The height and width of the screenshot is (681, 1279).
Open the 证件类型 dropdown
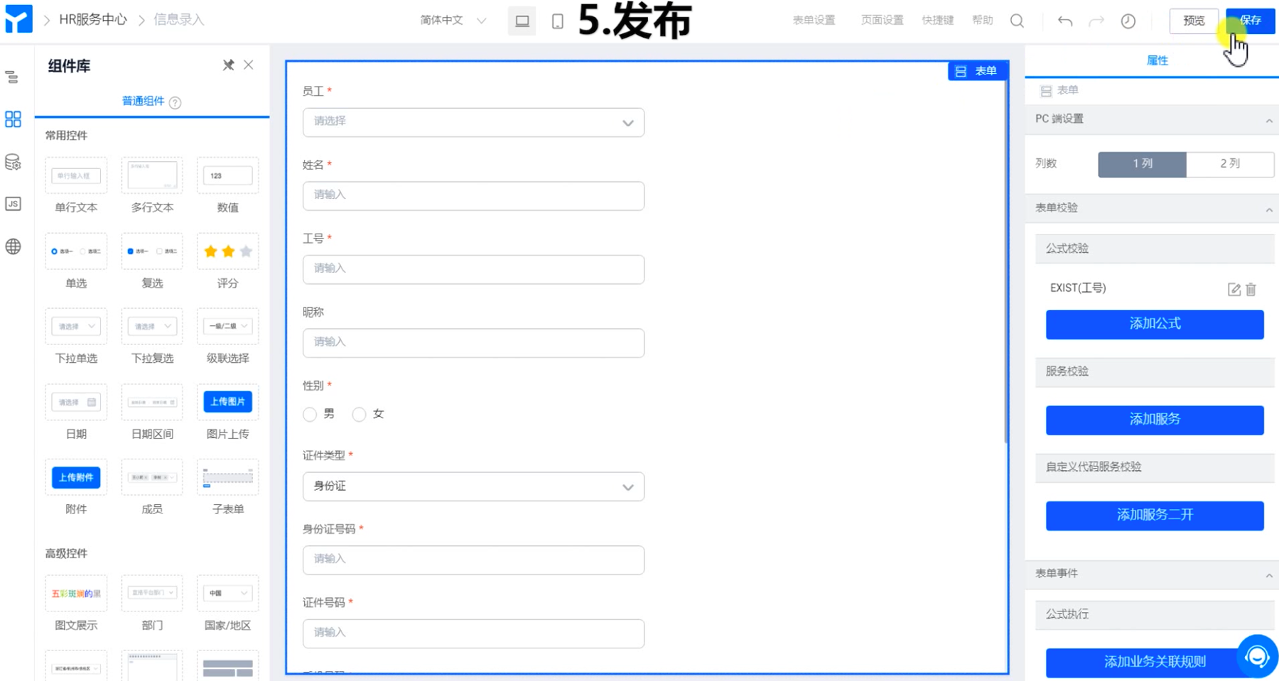[x=473, y=486]
